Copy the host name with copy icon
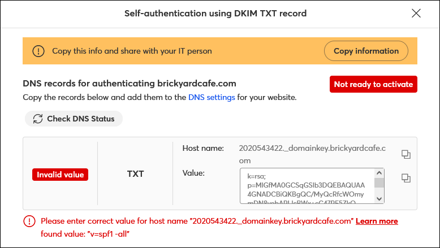This screenshot has height=248, width=440. tap(406, 154)
